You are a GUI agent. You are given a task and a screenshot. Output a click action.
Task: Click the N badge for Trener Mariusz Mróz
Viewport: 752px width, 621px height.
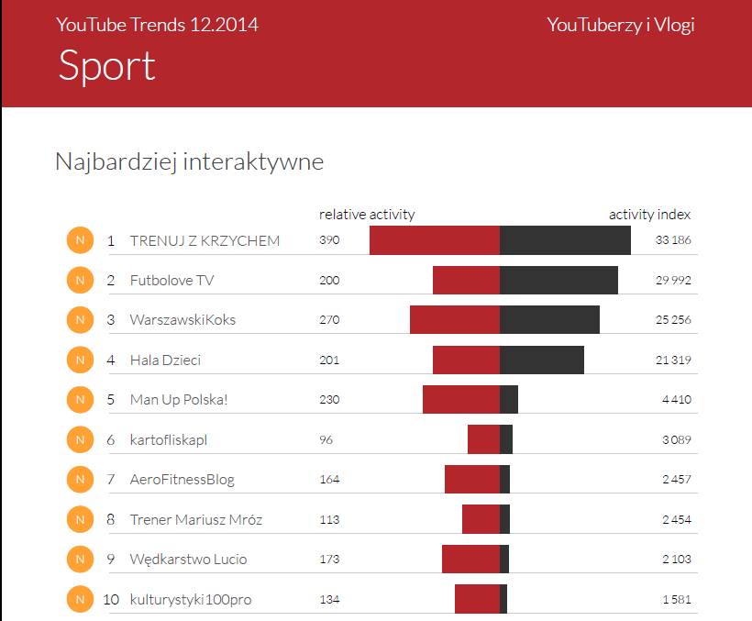81,519
